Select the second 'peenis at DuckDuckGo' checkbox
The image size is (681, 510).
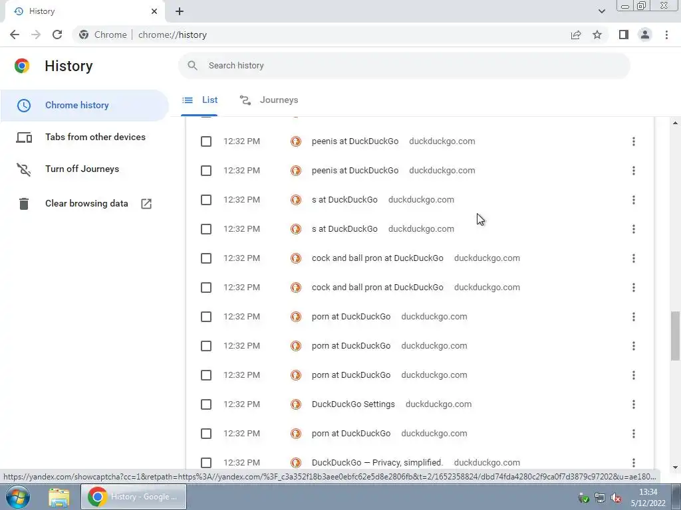[x=206, y=171]
